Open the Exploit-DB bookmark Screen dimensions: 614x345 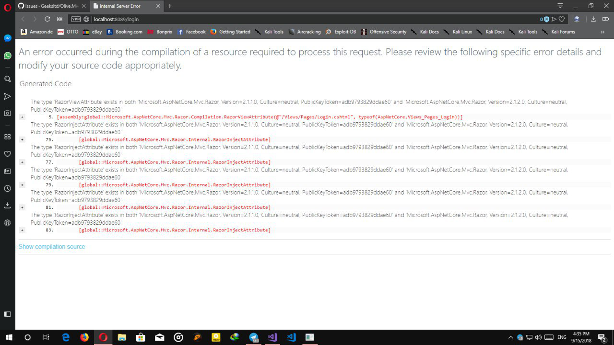coord(341,32)
